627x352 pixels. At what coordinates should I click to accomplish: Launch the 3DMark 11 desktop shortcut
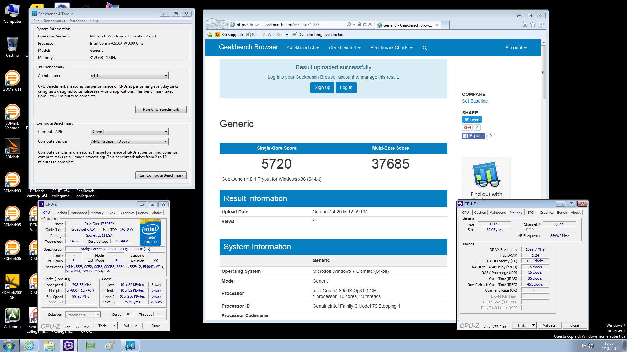click(x=12, y=81)
